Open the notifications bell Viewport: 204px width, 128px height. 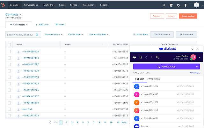pos(185,5)
